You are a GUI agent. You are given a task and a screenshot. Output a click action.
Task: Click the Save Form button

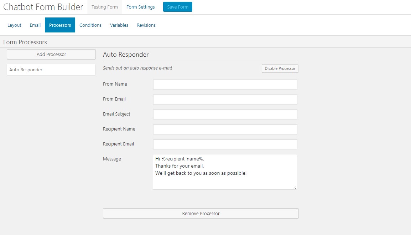(178, 7)
